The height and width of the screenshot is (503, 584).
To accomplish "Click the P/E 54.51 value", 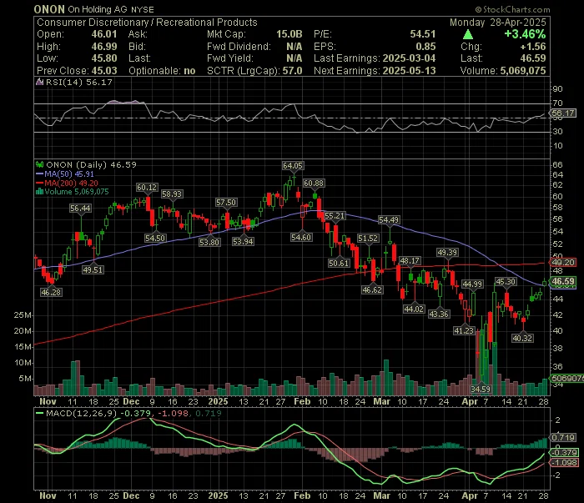I will pos(423,34).
